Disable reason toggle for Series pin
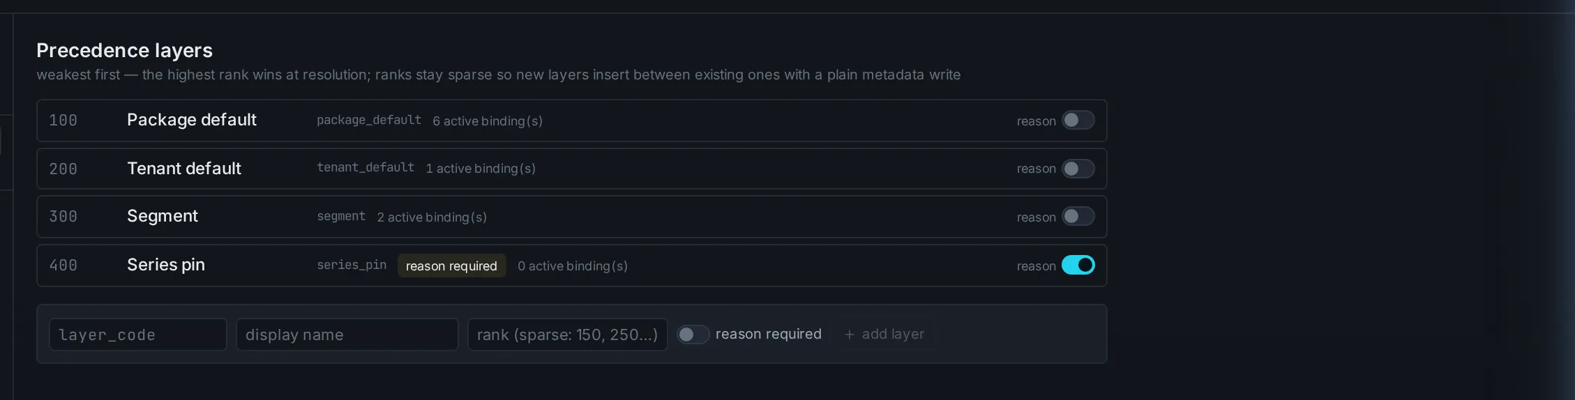This screenshot has width=1575, height=400. click(1078, 265)
